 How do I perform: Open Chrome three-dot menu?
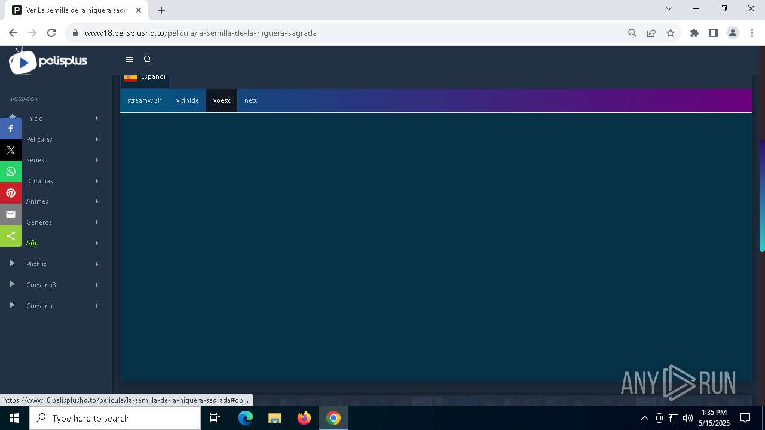click(x=752, y=33)
